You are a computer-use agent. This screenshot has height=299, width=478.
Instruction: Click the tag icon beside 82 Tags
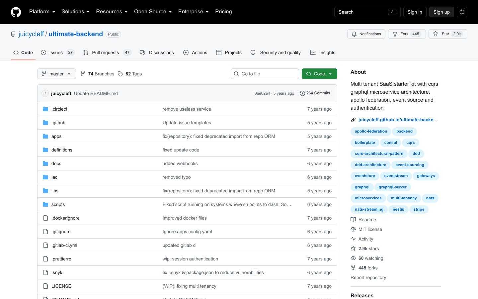(x=120, y=74)
